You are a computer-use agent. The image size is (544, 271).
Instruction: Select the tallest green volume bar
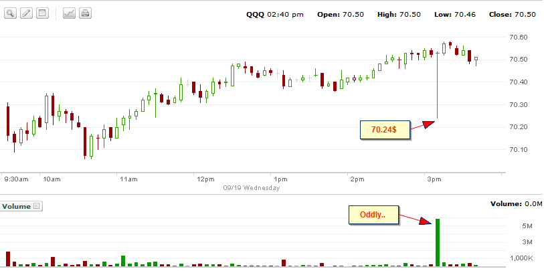click(438, 242)
